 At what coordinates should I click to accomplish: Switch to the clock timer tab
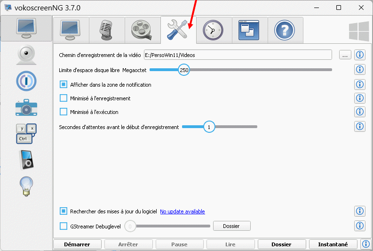(214, 30)
